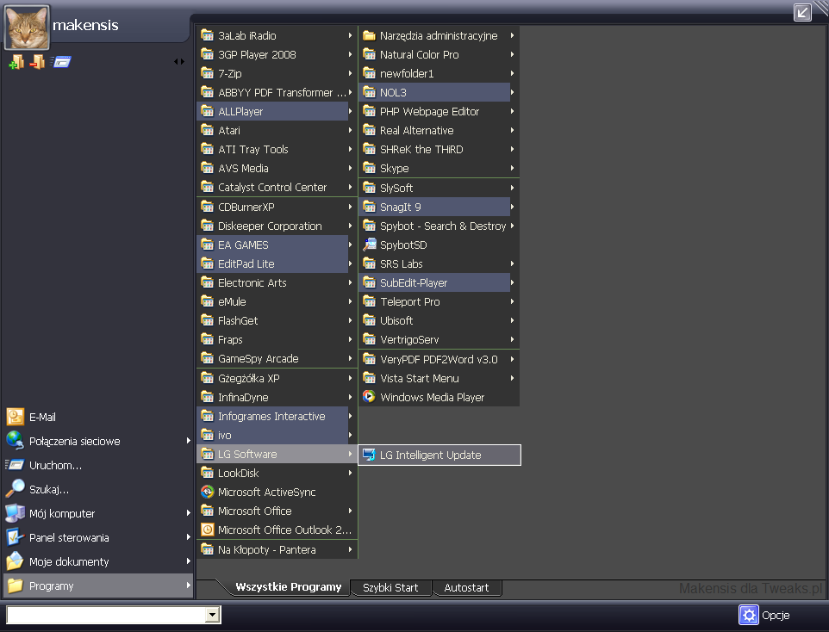Viewport: 829px width, 632px height.
Task: Click the Programy folder icon
Action: [16, 586]
